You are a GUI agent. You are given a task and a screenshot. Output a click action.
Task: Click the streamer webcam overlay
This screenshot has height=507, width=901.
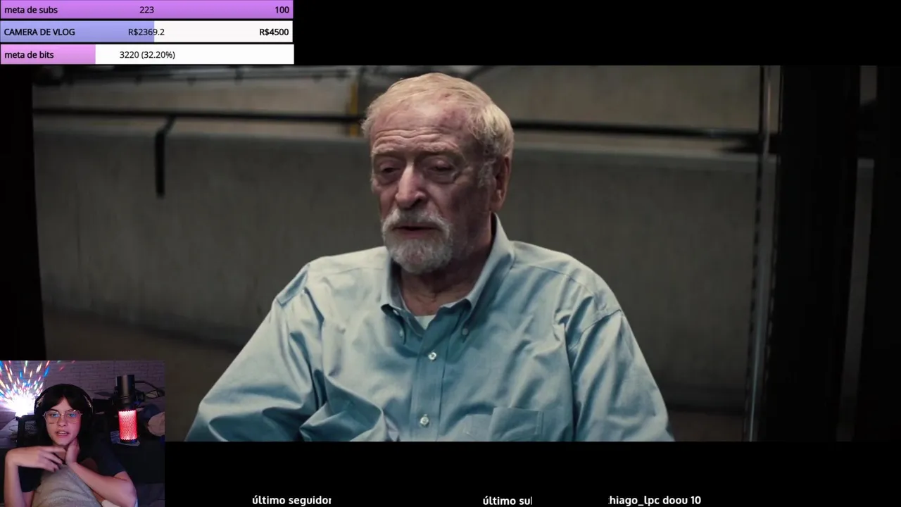(82, 434)
